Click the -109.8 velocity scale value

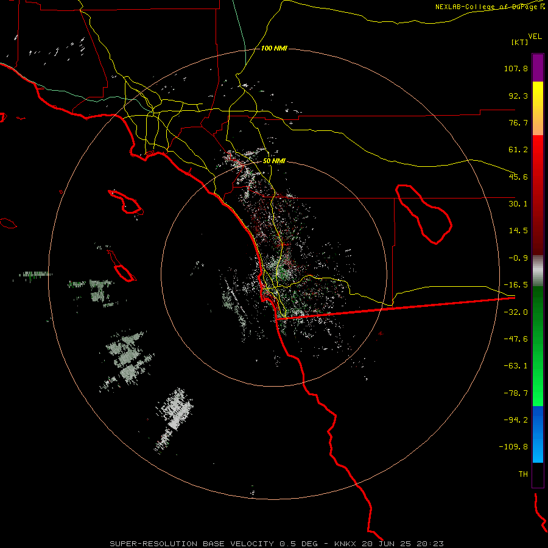513,447
